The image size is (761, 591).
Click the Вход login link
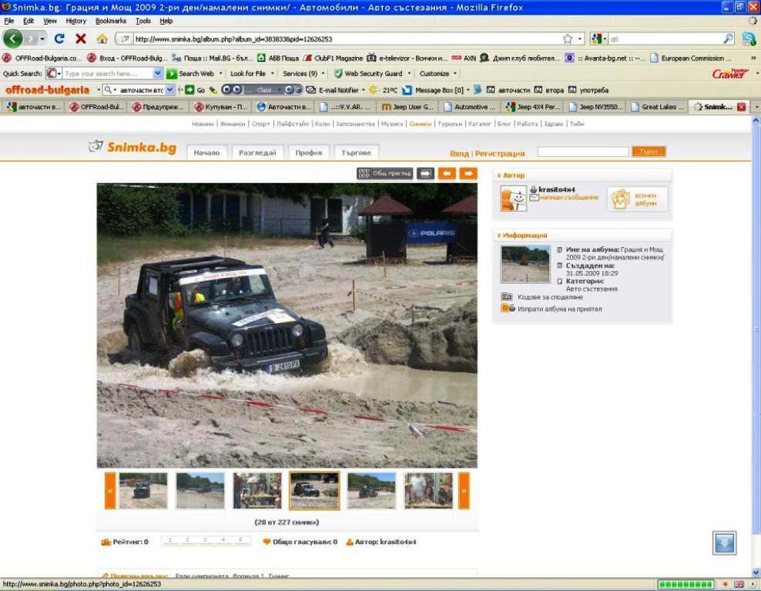click(459, 154)
